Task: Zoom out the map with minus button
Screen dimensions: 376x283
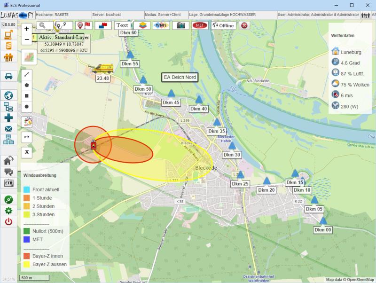Action: [27, 39]
